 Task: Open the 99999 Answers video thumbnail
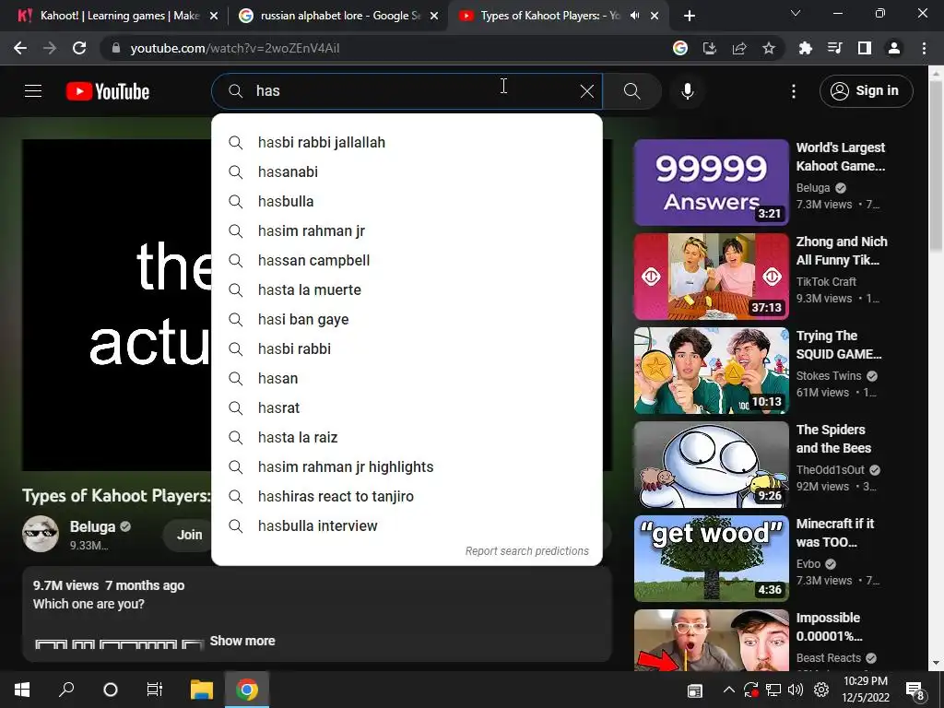coord(711,183)
